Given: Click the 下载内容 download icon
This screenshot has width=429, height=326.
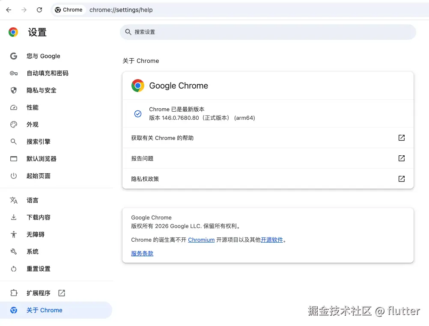Looking at the screenshot, I should [x=13, y=217].
